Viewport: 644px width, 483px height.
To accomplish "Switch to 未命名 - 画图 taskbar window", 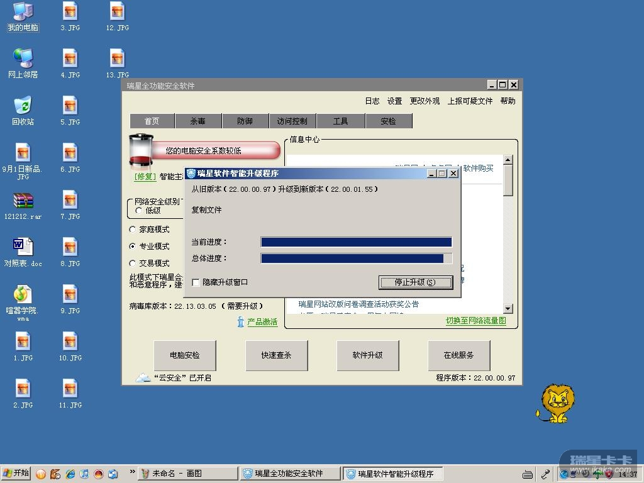I will point(188,474).
